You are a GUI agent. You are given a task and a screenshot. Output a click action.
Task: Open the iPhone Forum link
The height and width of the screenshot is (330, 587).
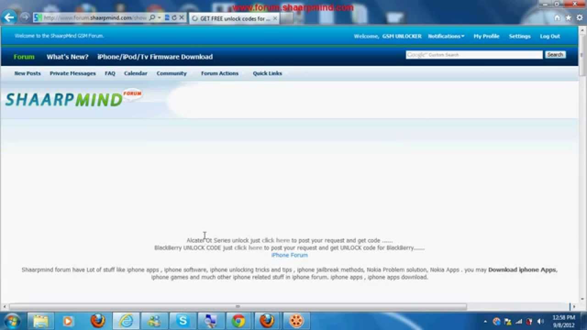pos(289,255)
